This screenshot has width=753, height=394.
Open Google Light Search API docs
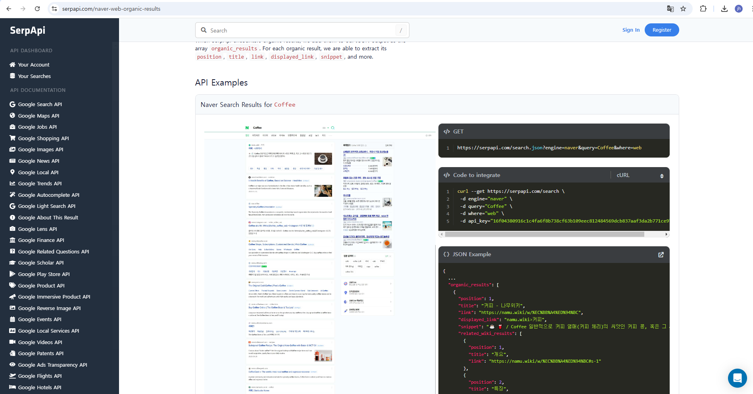pos(47,206)
